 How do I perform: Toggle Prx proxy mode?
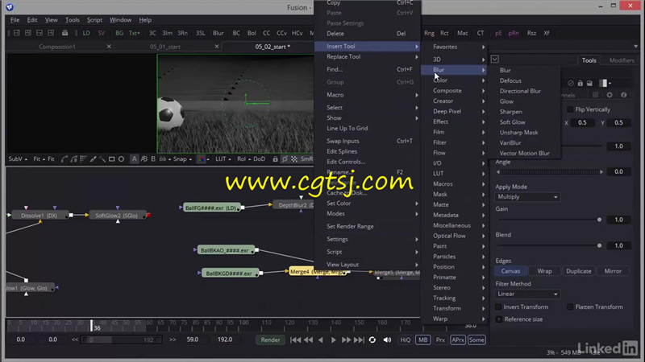(x=440, y=339)
